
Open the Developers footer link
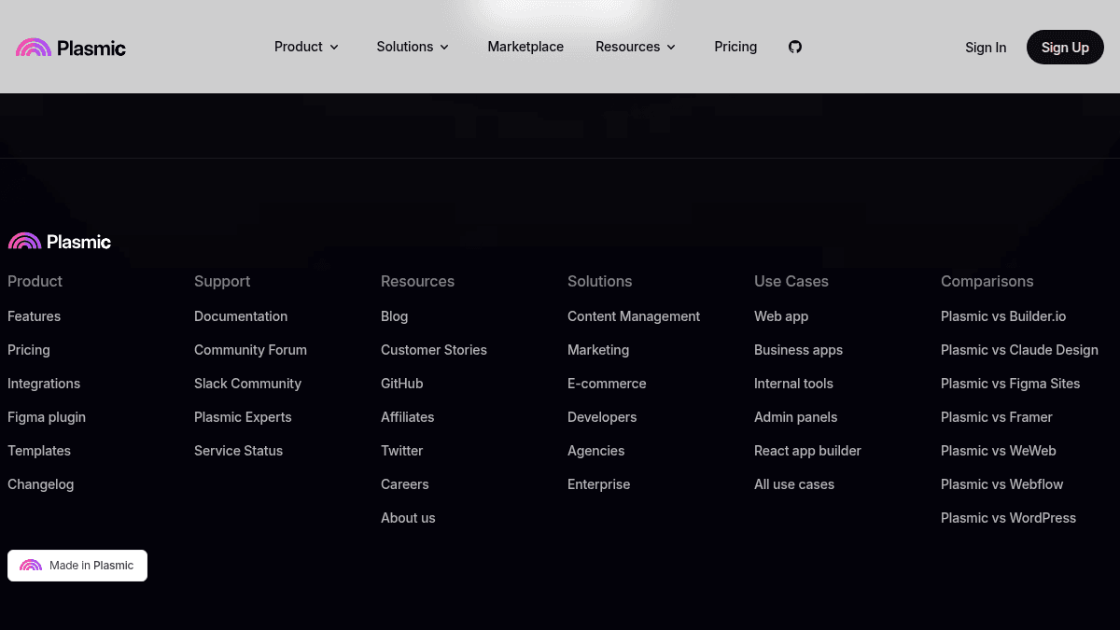602,417
